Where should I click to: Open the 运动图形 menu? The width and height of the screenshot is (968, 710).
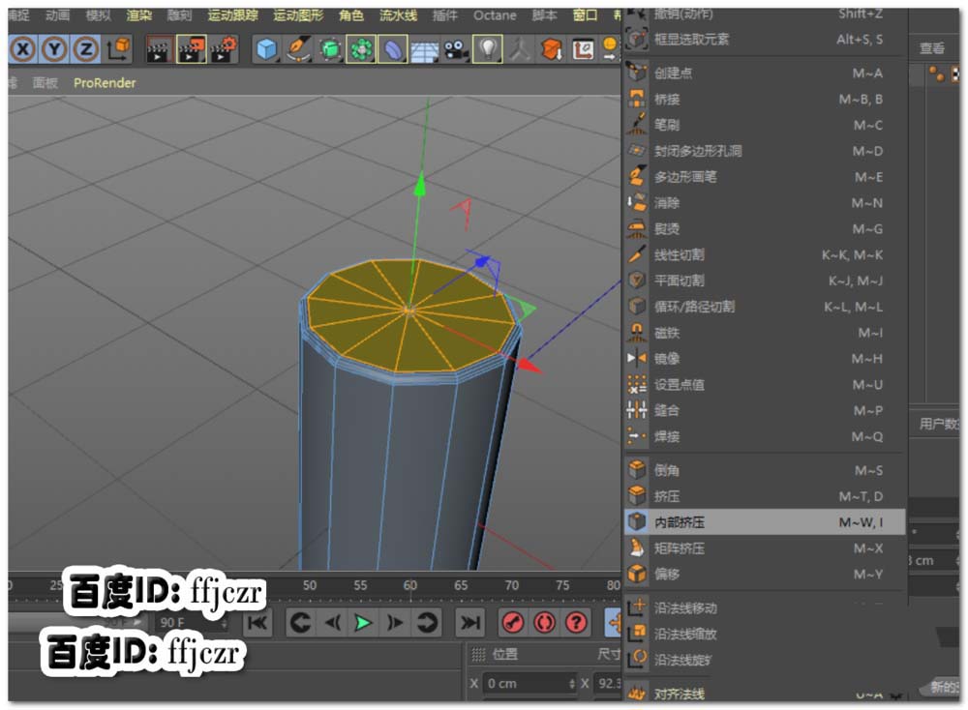298,15
